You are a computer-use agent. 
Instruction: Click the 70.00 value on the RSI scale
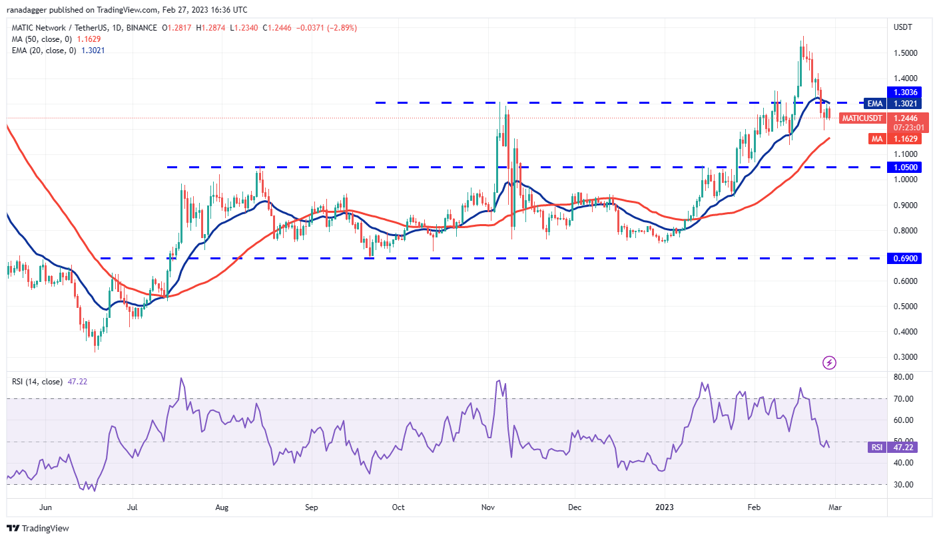click(902, 399)
